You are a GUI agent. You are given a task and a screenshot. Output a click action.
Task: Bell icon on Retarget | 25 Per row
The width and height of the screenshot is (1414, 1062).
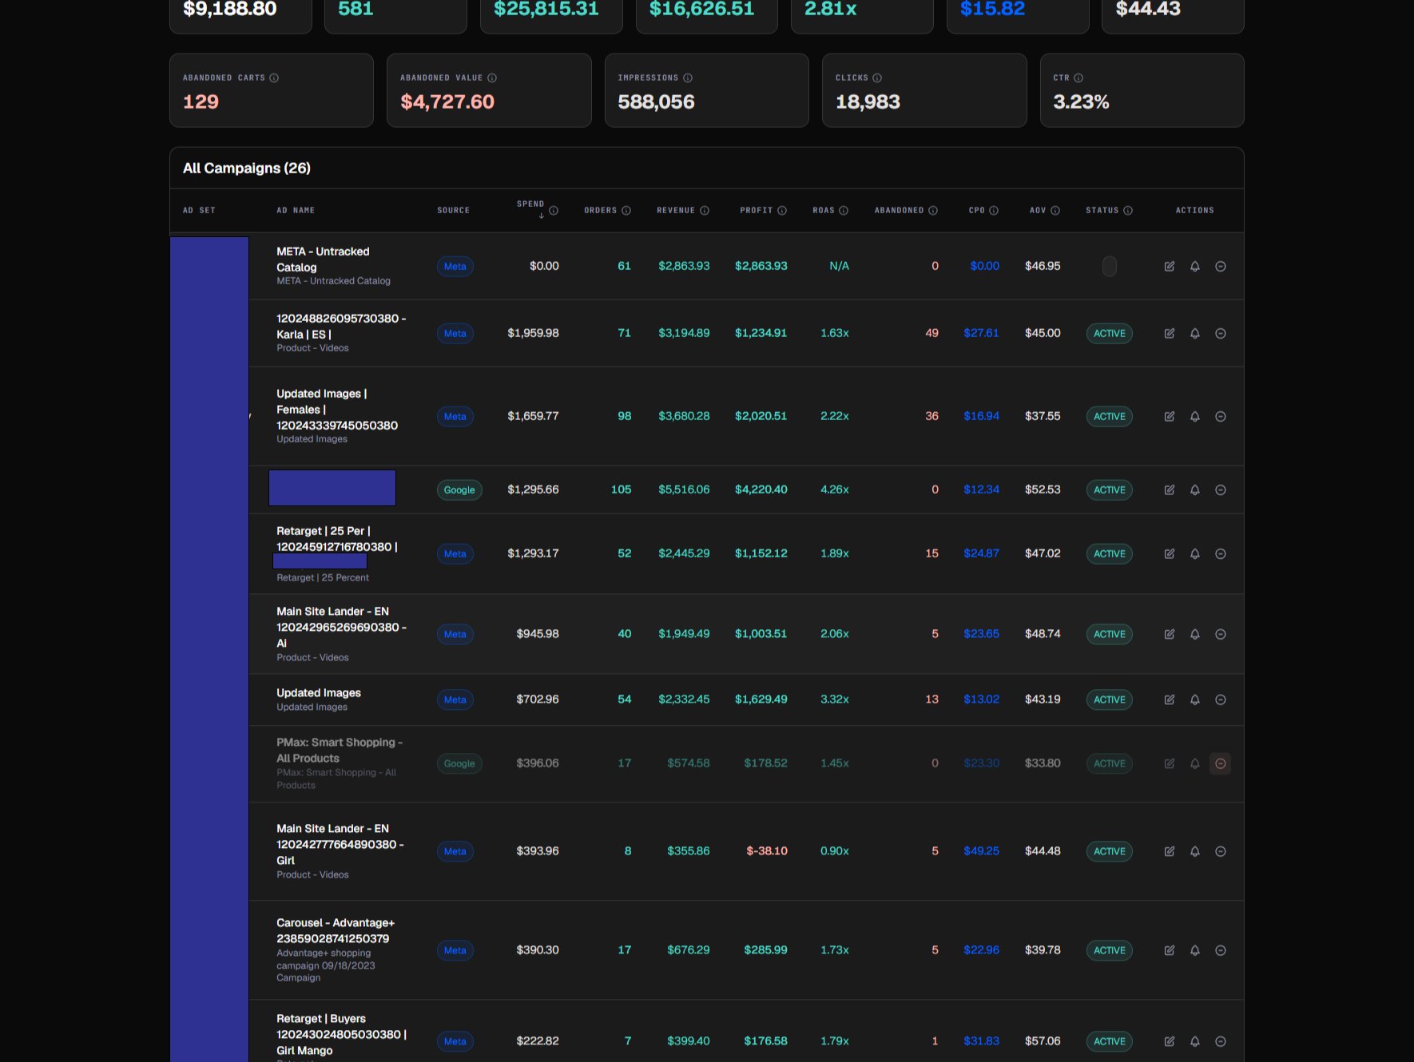click(x=1195, y=554)
